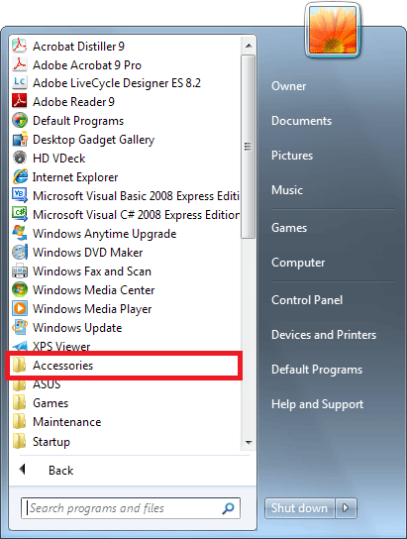The width and height of the screenshot is (407, 539).
Task: Open Control Panel
Action: tap(307, 300)
